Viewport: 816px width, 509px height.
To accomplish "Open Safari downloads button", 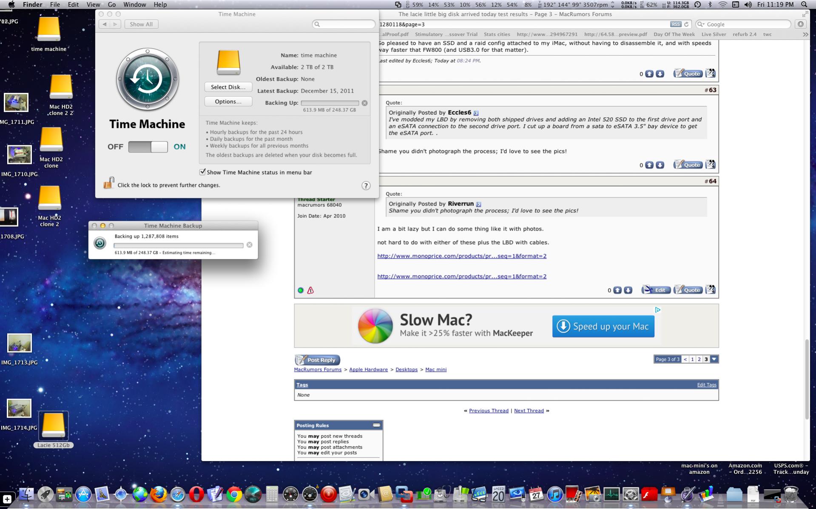I will (801, 24).
